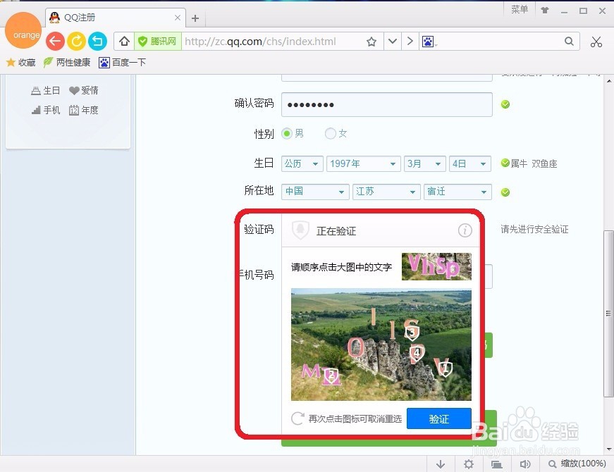This screenshot has width=614, height=472.
Task: Click the download arrow in the status bar
Action: 441,464
